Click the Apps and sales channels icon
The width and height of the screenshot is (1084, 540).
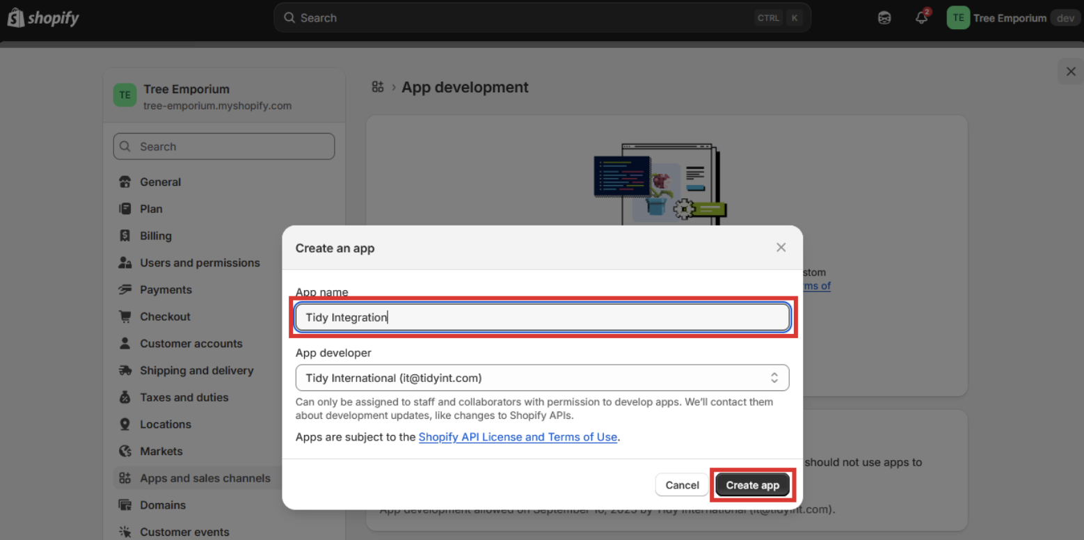pos(125,478)
